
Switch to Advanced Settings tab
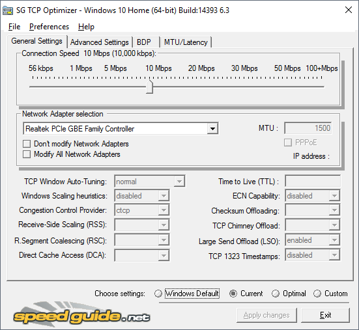click(100, 42)
